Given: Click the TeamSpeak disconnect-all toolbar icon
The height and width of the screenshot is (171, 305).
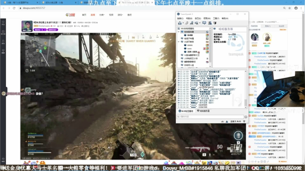Looking at the screenshot, I should (x=191, y=23).
